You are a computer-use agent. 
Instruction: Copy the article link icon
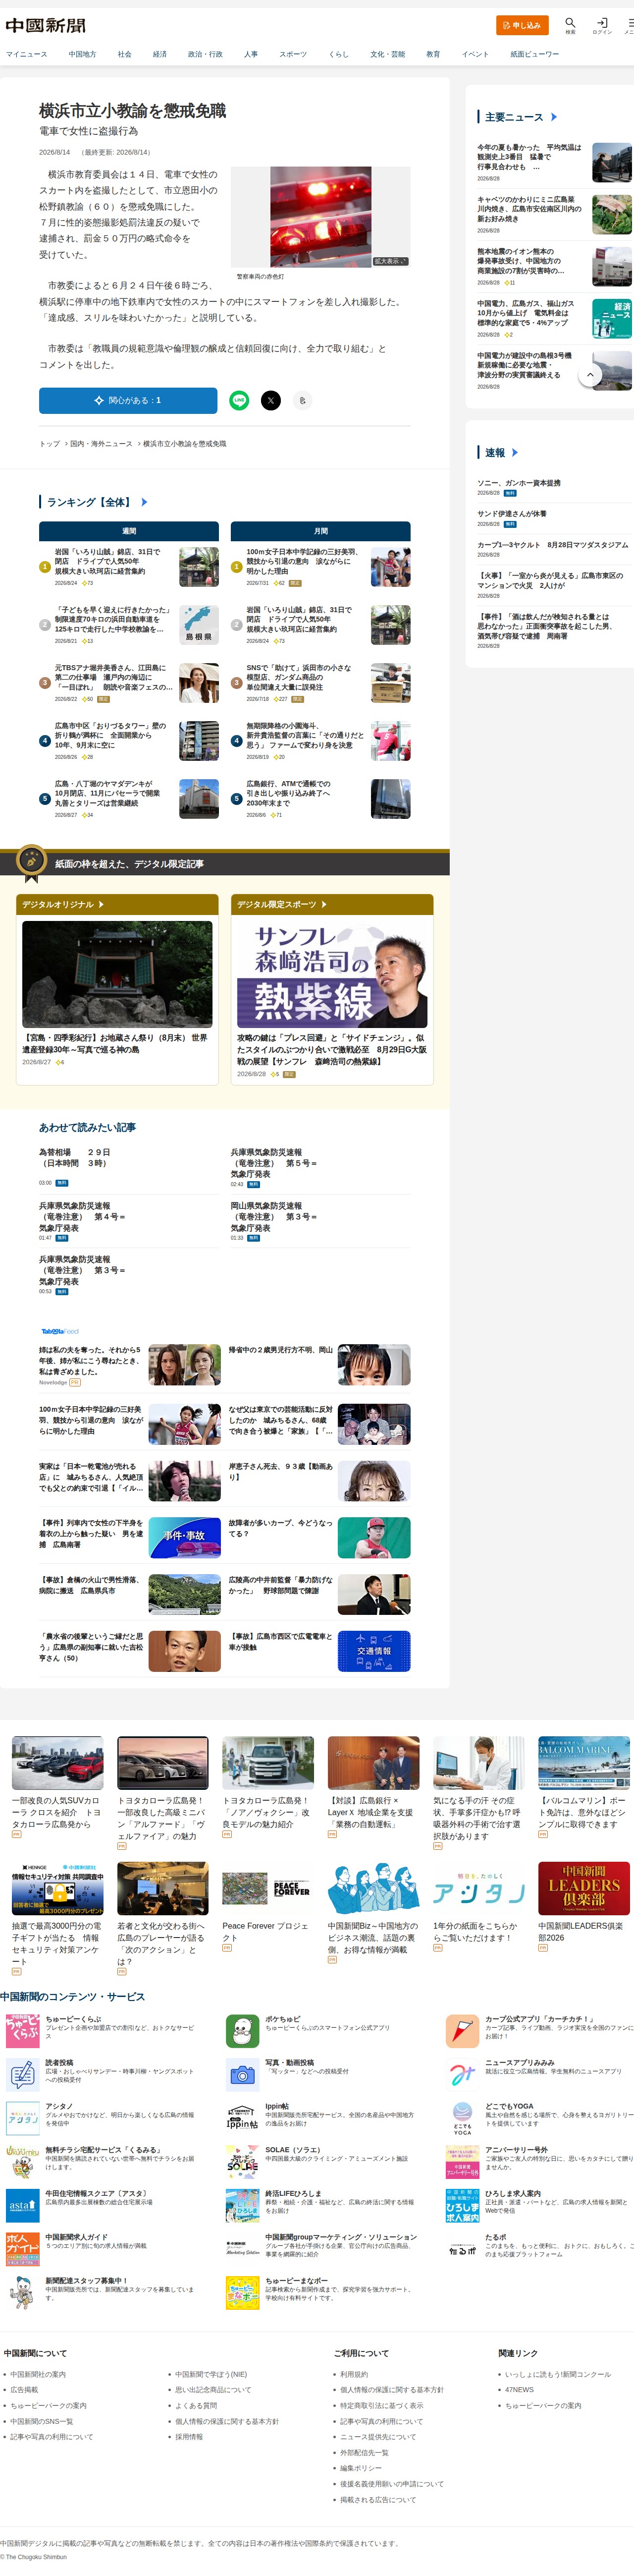pyautogui.click(x=302, y=400)
